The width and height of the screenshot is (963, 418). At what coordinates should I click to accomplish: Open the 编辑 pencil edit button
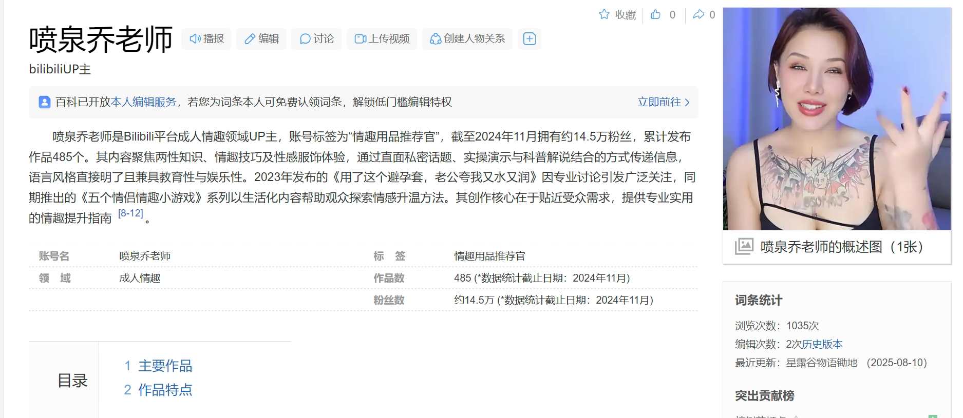click(x=261, y=39)
